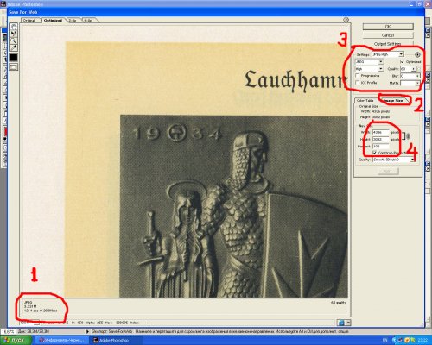The image size is (432, 345).
Task: Click the new Width input field
Action: coord(381,132)
